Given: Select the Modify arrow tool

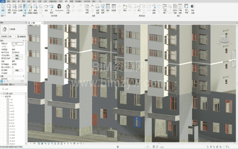Looking at the screenshot, I should [3, 8].
